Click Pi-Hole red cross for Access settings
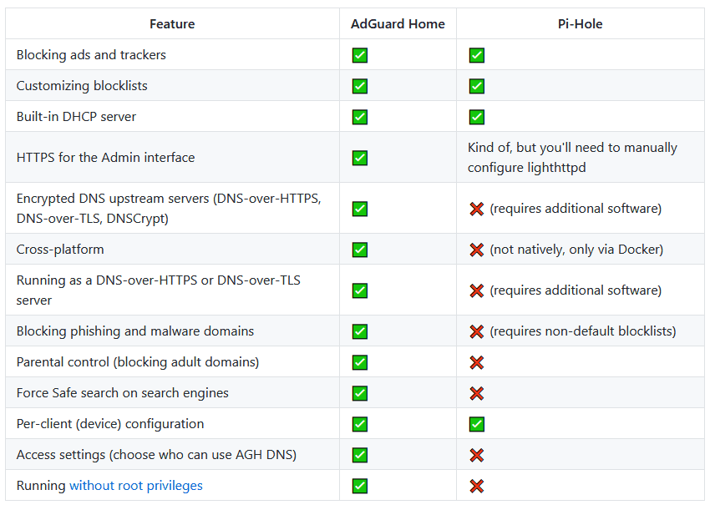 coord(476,455)
